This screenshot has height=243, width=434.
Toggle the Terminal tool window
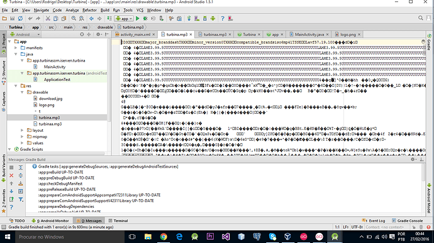[118, 220]
